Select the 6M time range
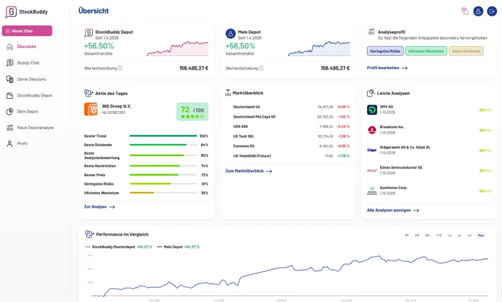 [x=428, y=236]
